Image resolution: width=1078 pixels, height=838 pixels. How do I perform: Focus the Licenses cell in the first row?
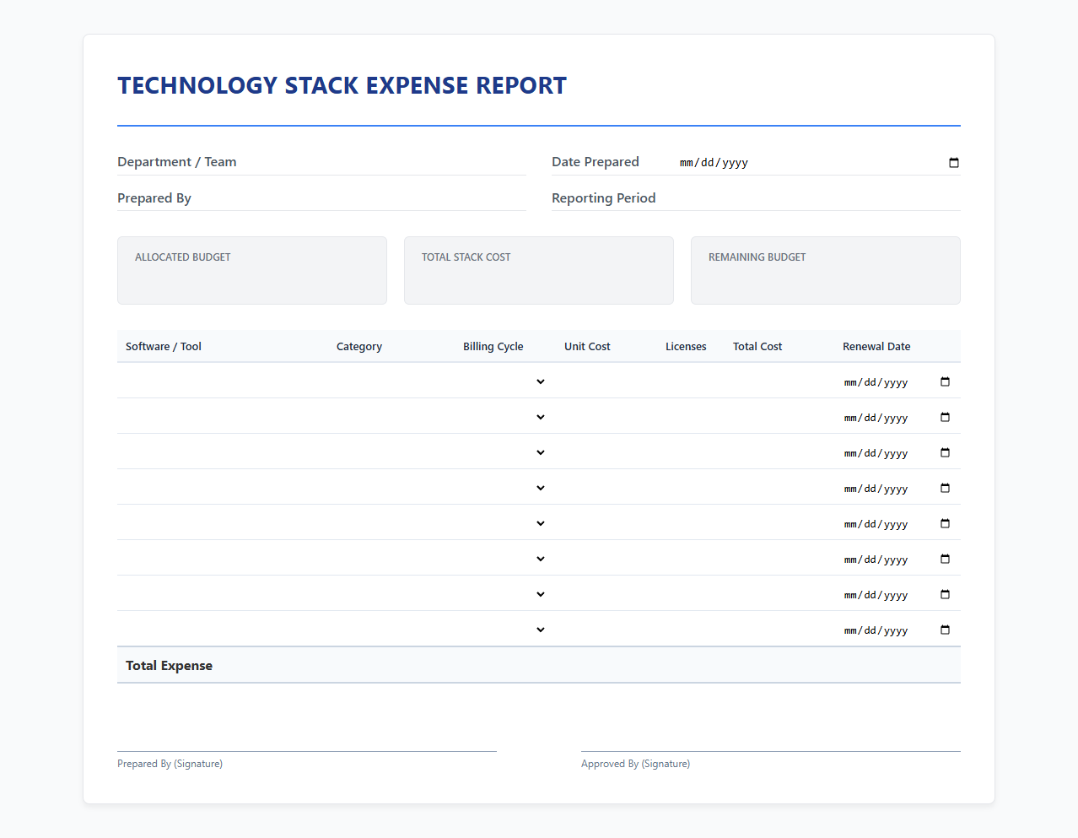coord(691,381)
